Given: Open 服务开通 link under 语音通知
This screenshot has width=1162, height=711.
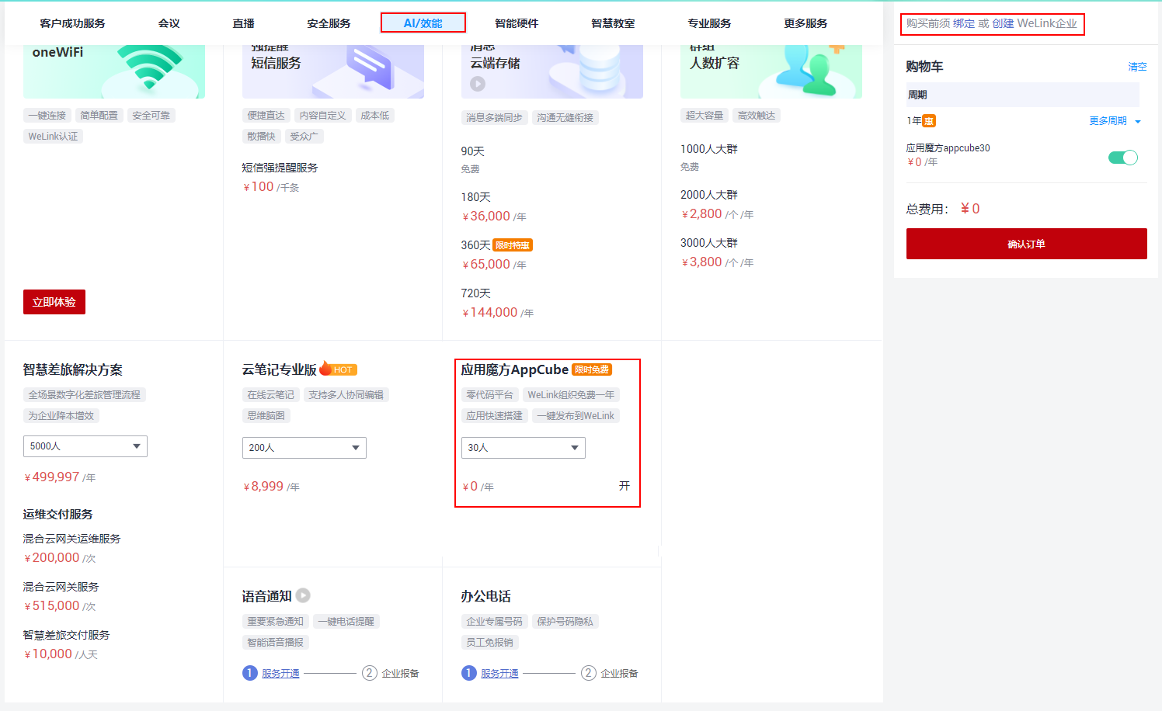Looking at the screenshot, I should pos(280,673).
